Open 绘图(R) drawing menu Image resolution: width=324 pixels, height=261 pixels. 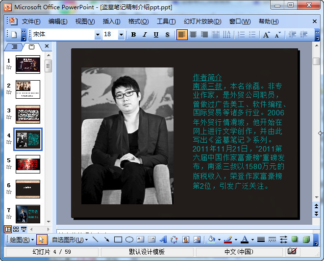point(22,239)
